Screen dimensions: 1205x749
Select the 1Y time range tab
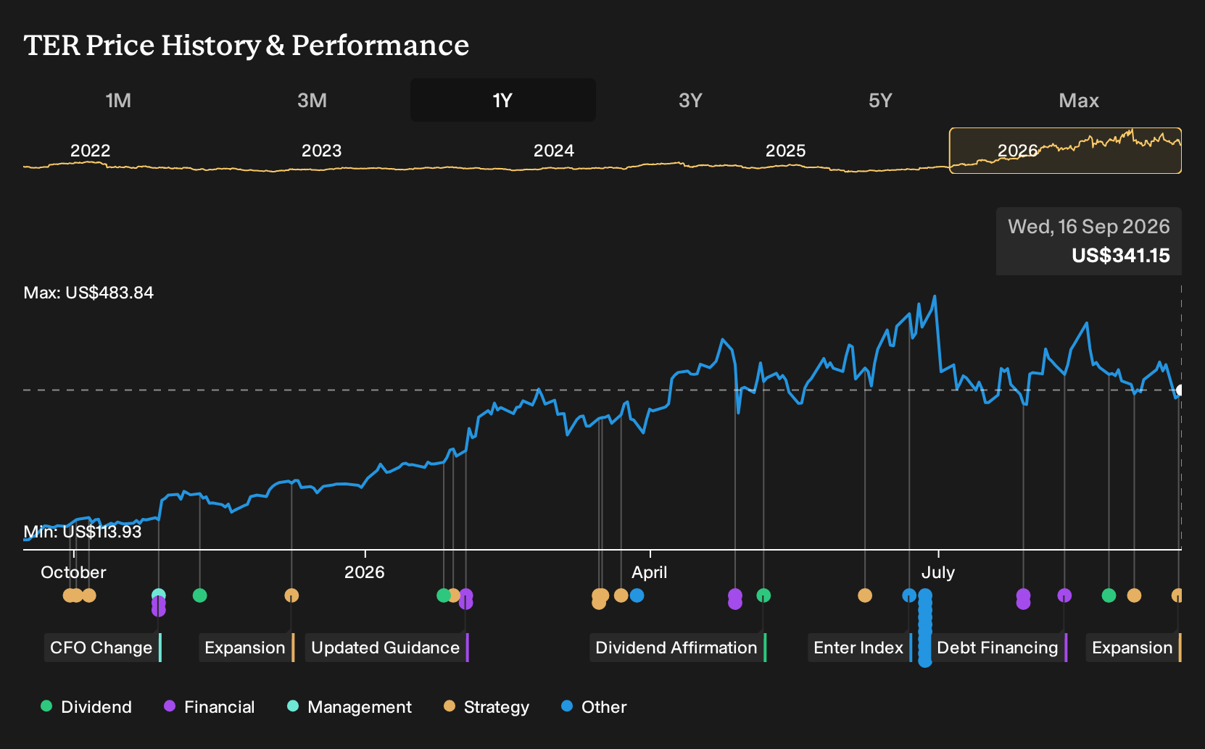click(503, 100)
